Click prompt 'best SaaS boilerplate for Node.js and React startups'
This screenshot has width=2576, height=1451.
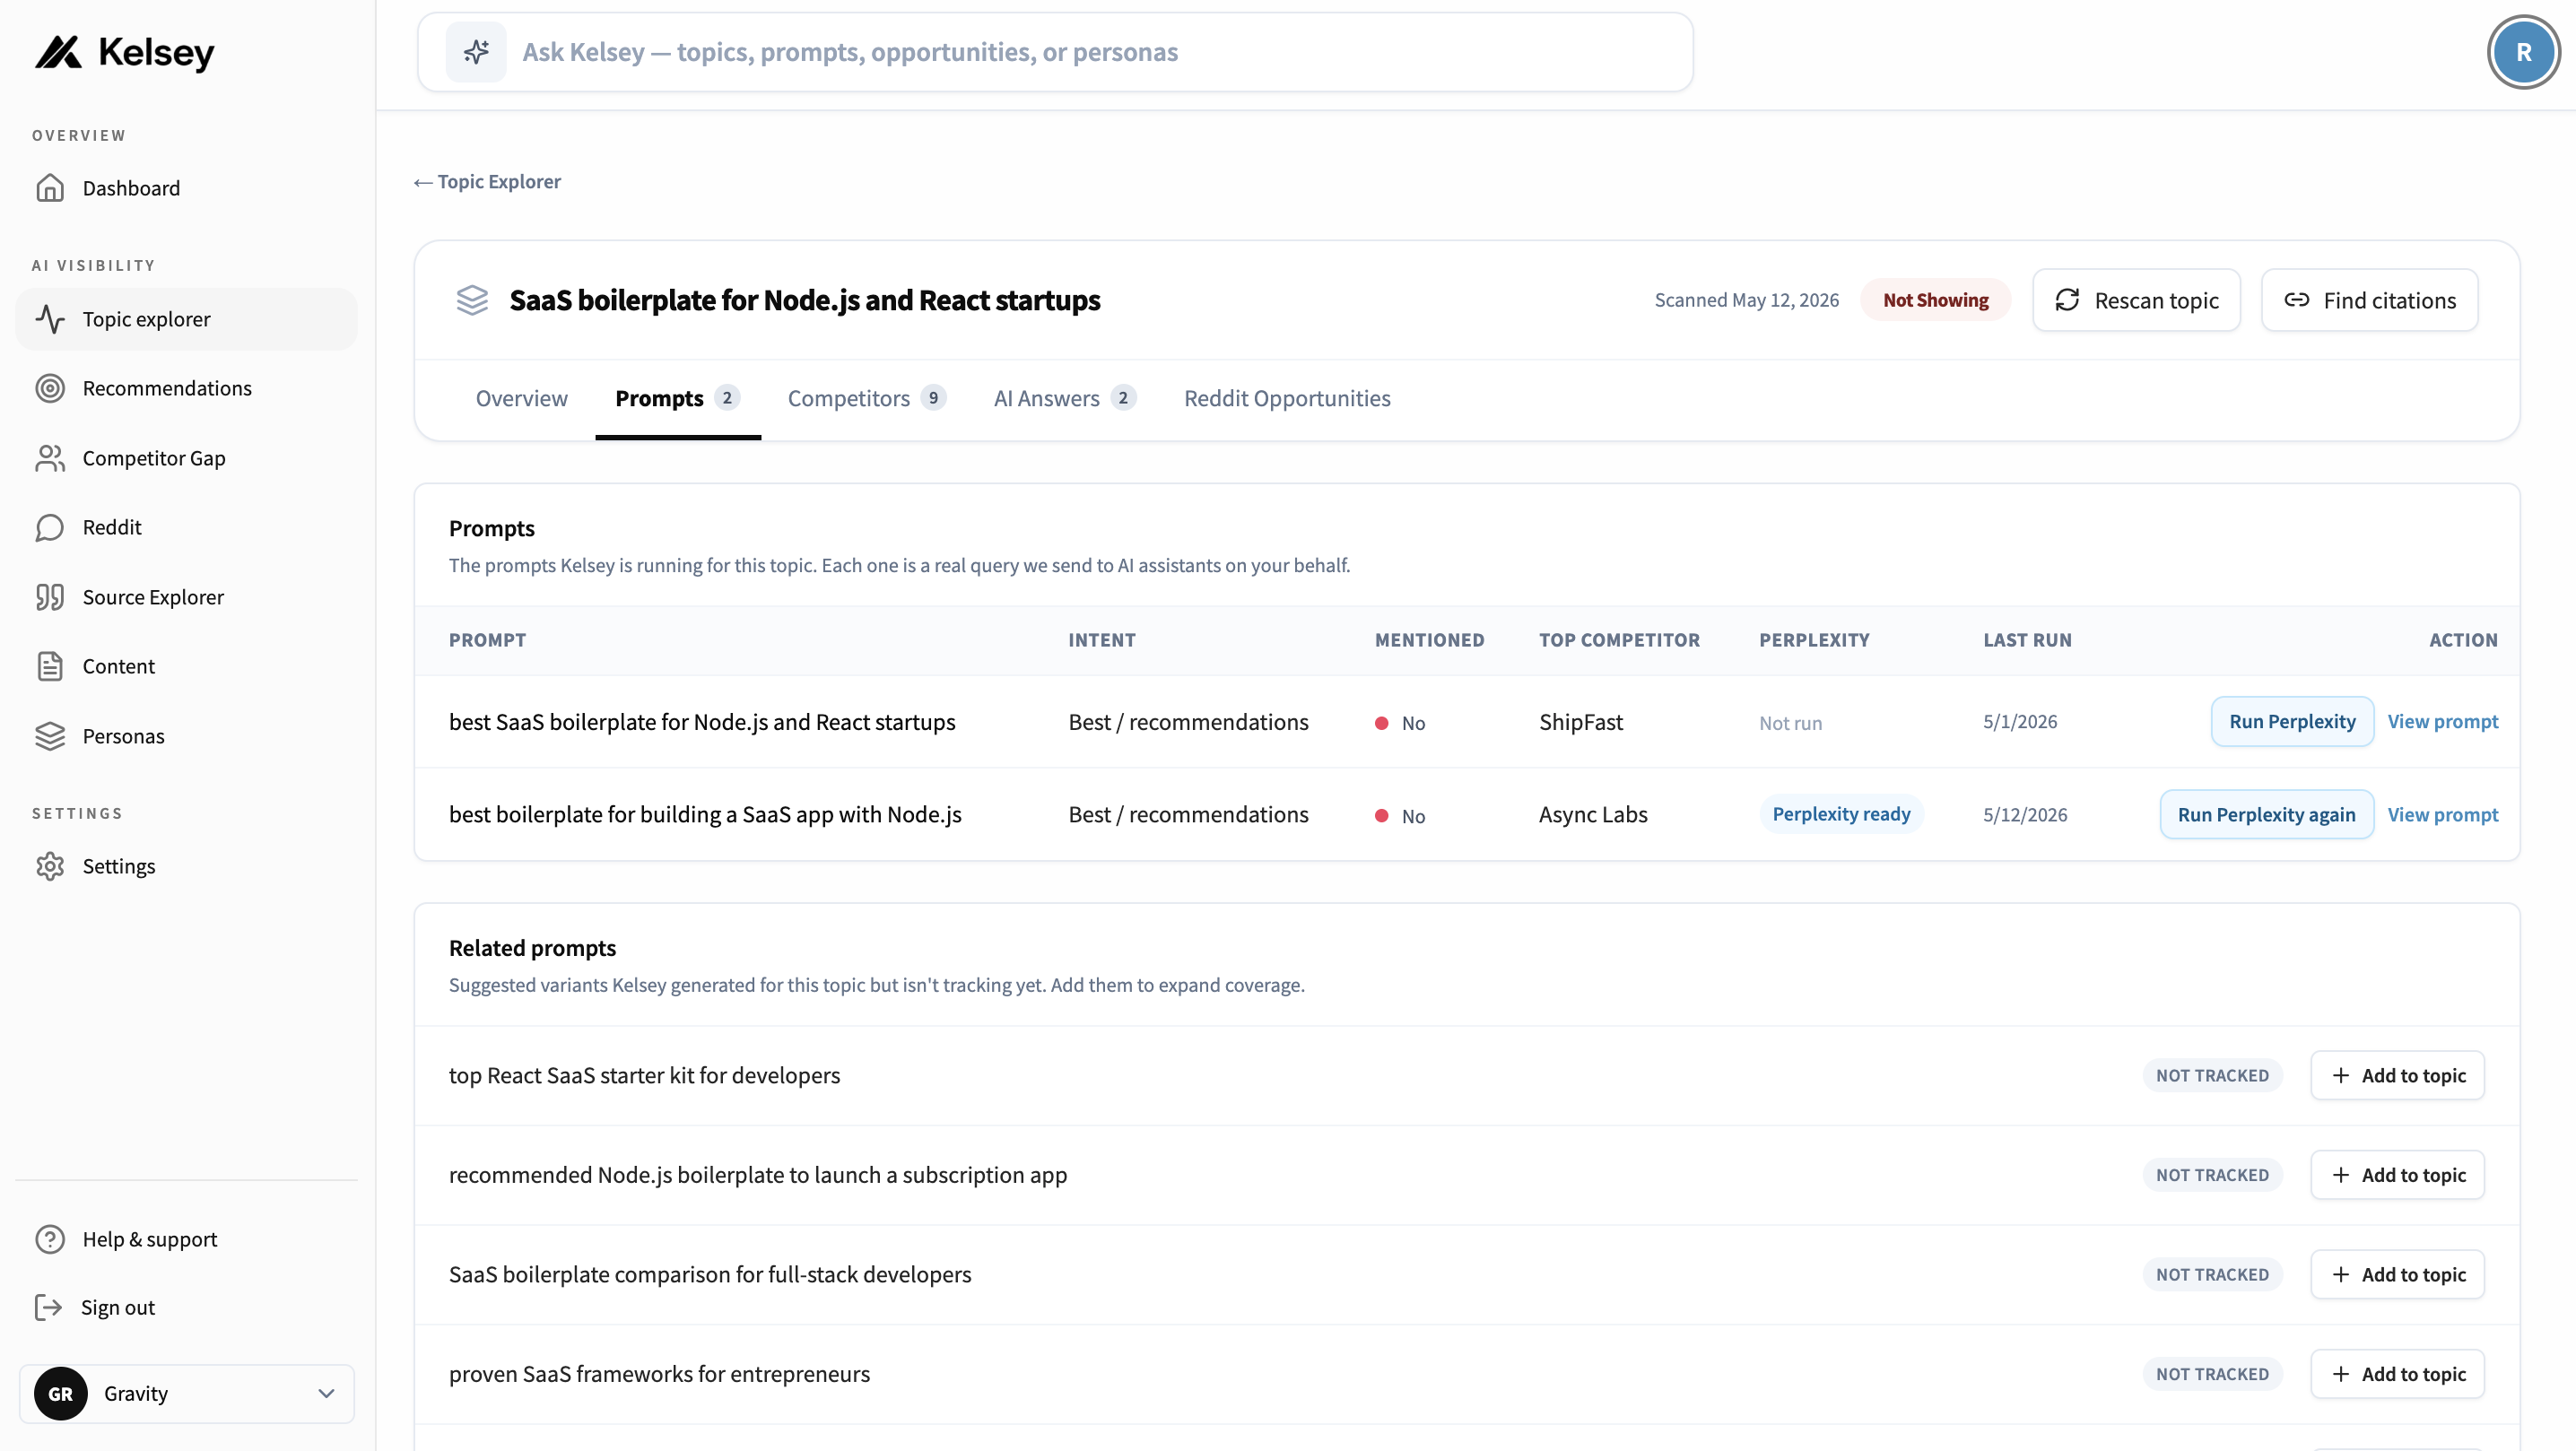coord(702,722)
